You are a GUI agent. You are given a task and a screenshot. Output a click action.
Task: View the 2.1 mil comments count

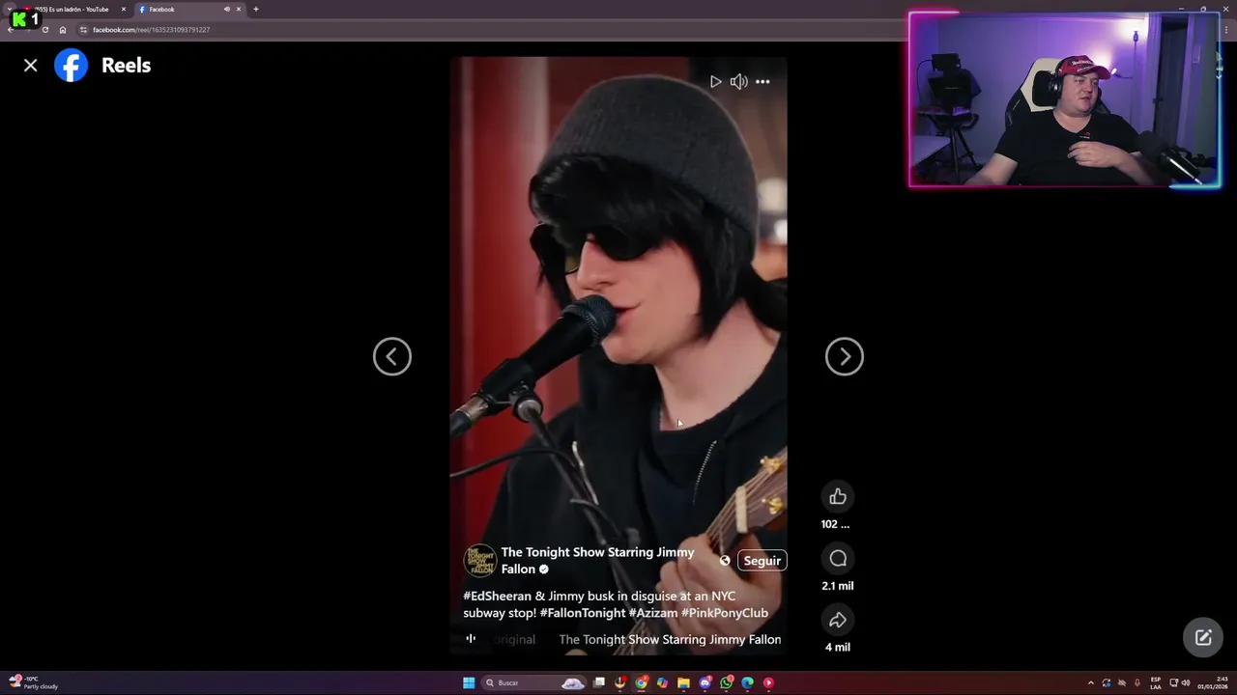pos(838,586)
